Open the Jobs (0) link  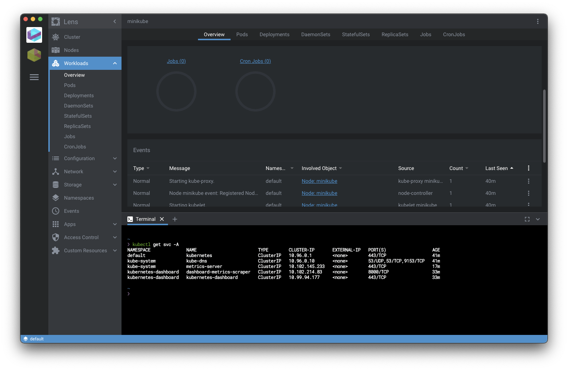tap(176, 61)
